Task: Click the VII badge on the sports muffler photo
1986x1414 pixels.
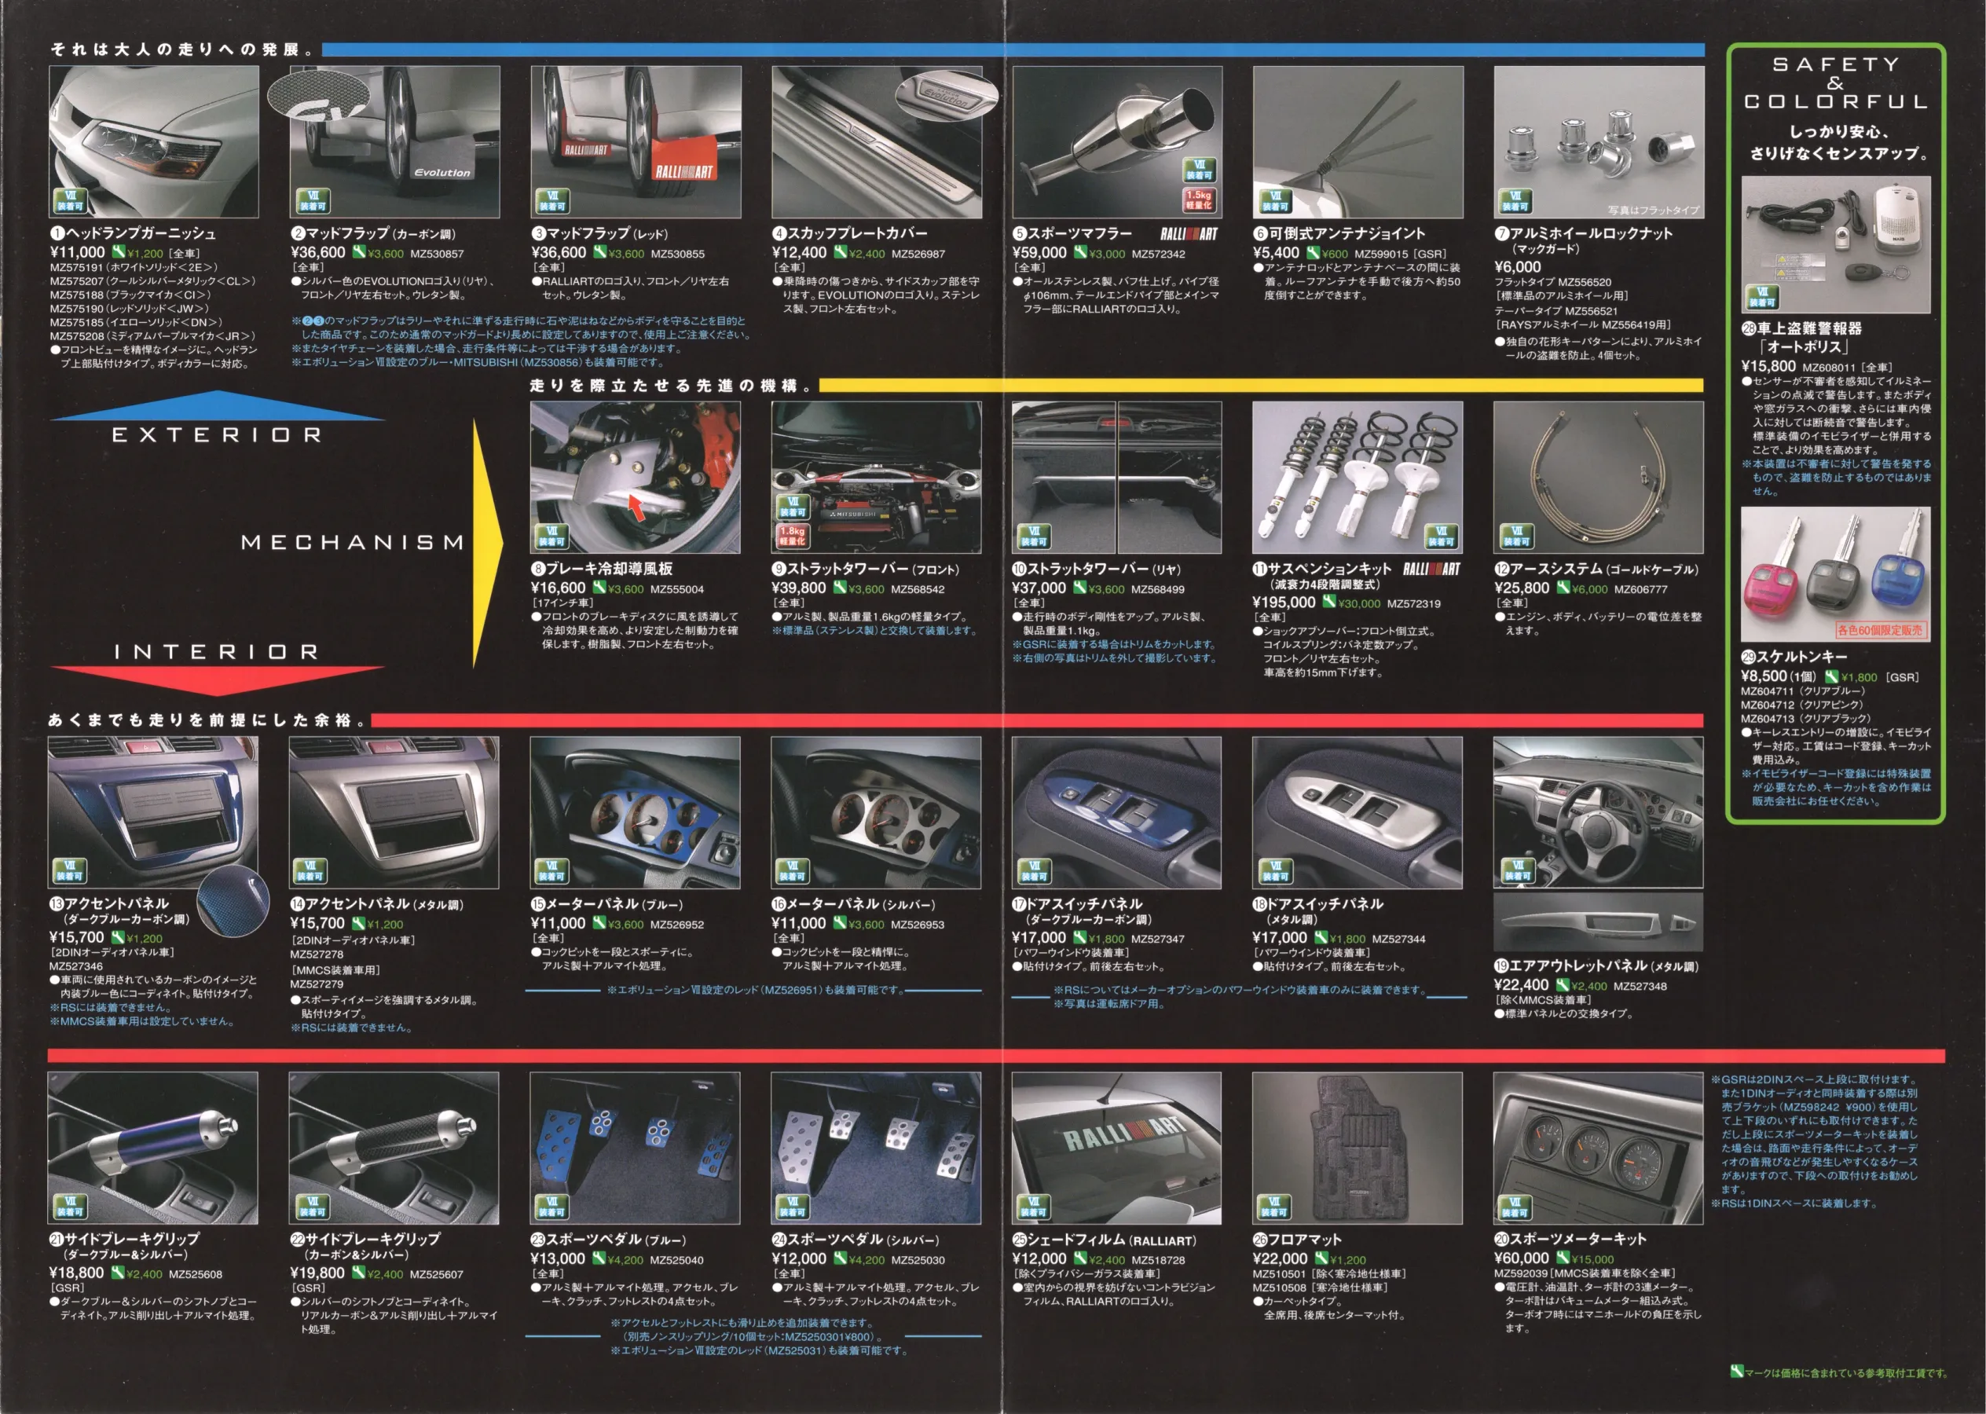Action: point(1198,170)
